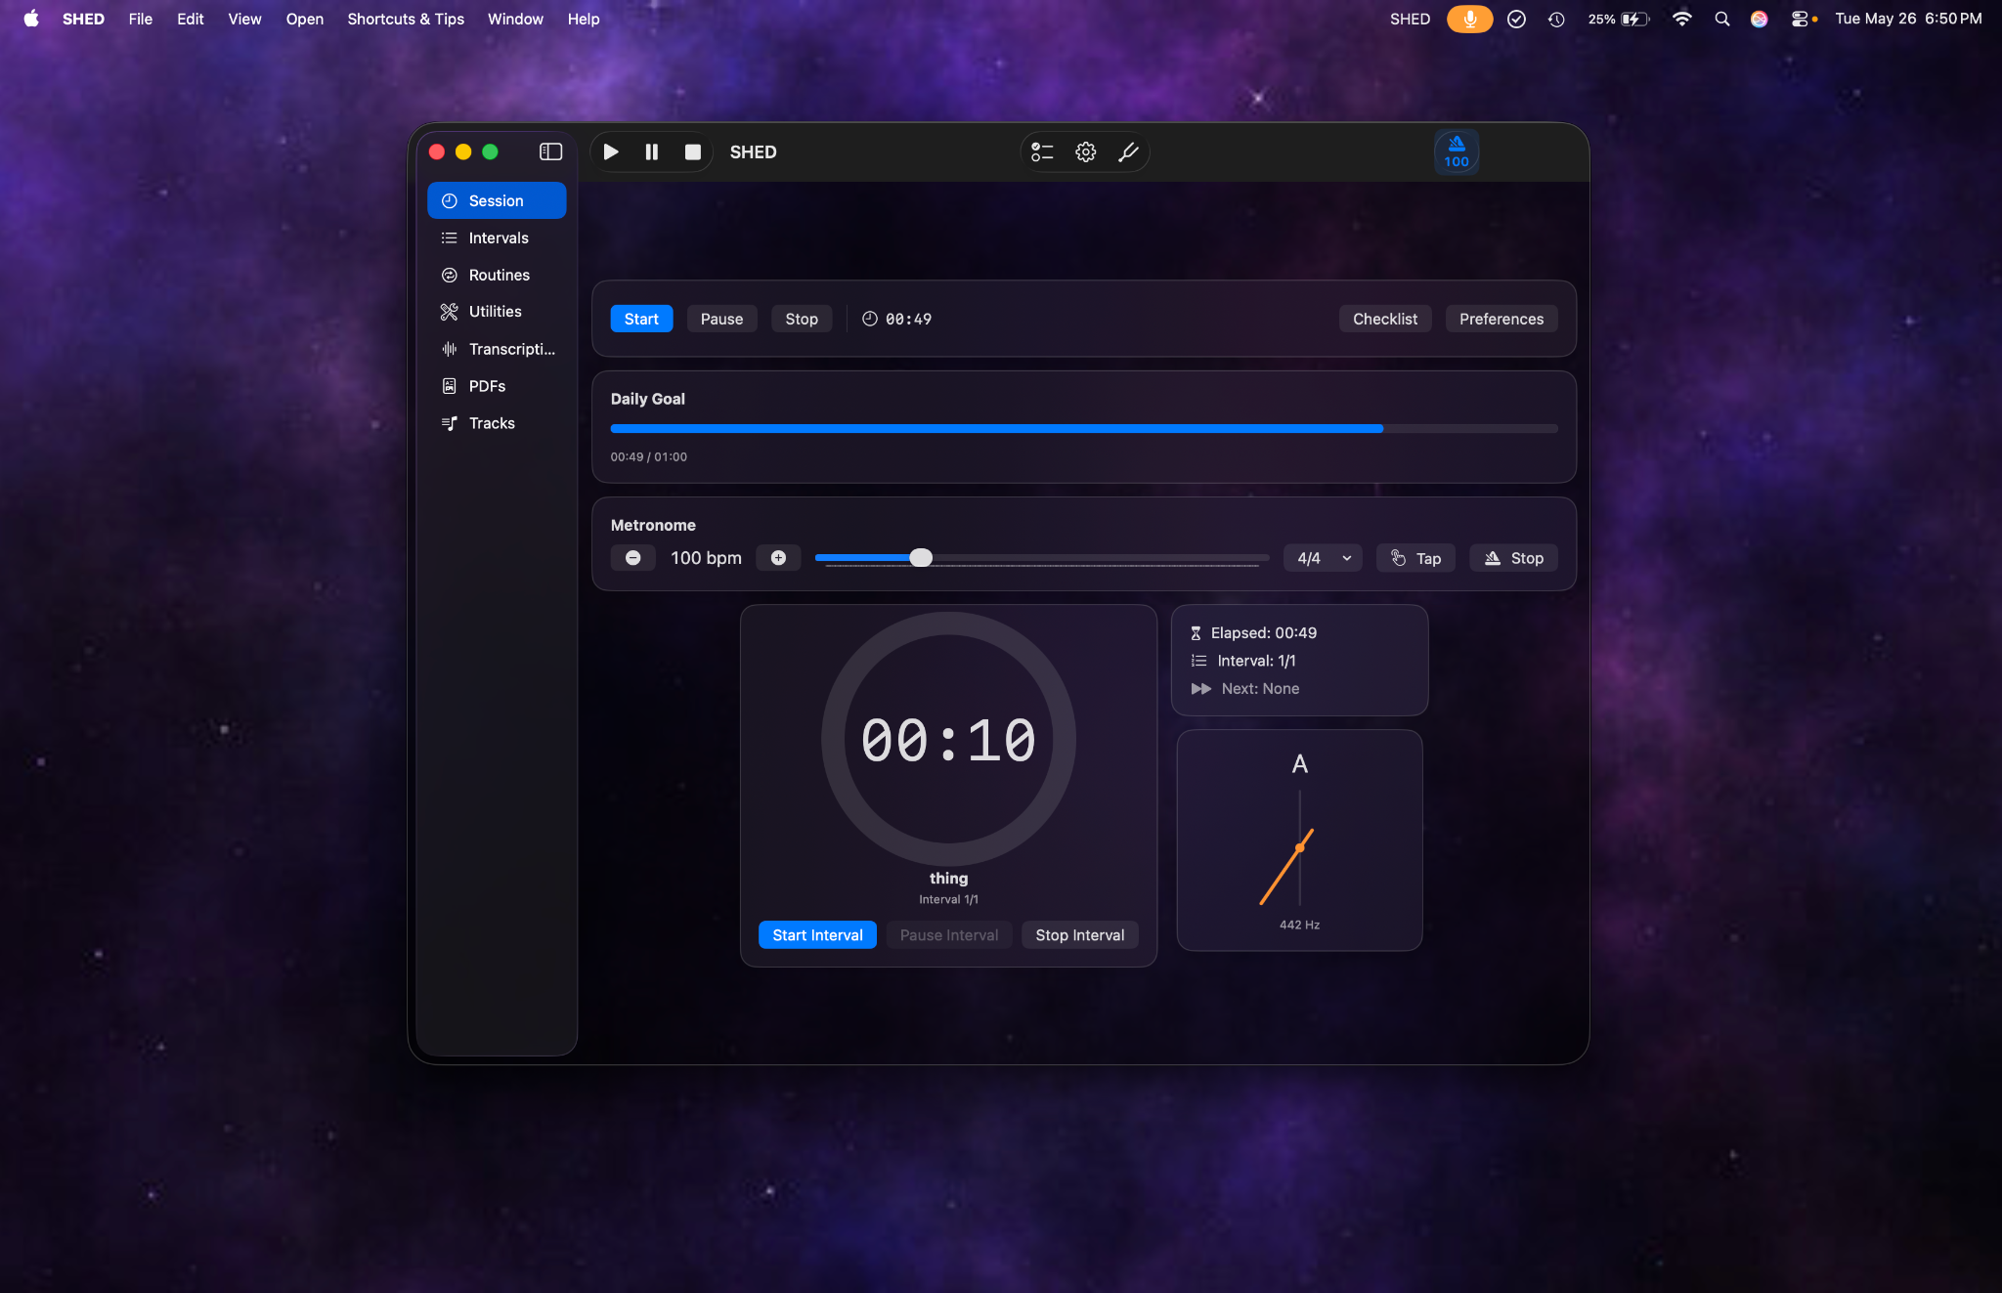Screen dimensions: 2002x1293
Task: Open Tracks in the sidebar
Action: tap(497, 423)
